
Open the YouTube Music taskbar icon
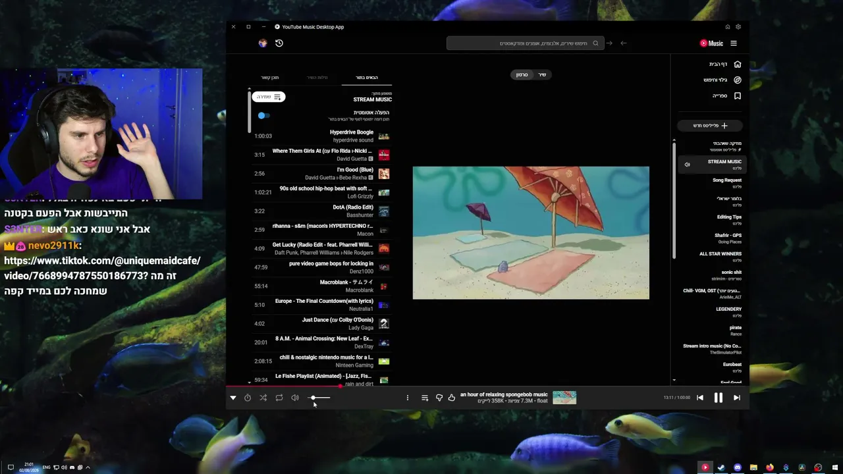point(705,467)
